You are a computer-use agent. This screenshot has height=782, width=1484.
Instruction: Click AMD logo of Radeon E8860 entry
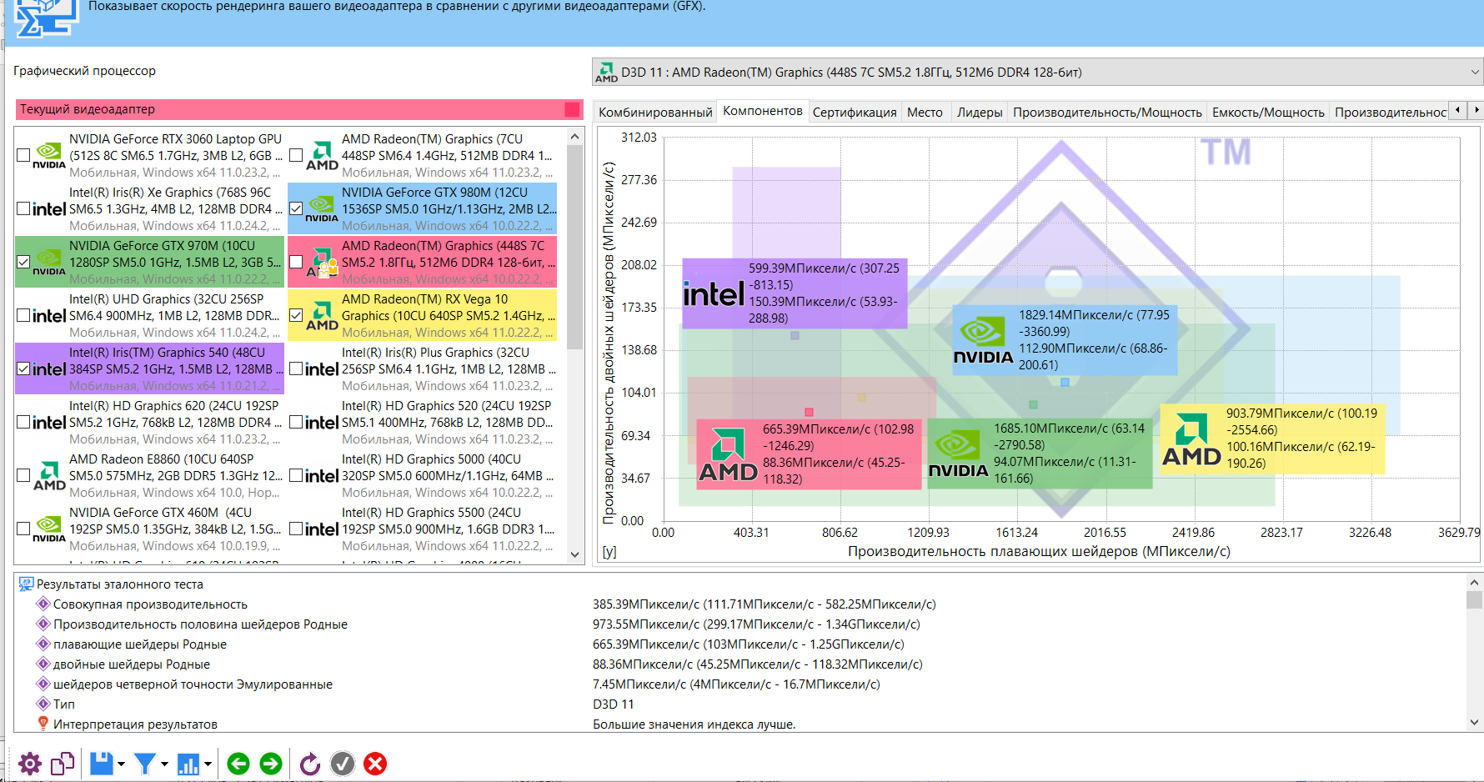[x=49, y=476]
